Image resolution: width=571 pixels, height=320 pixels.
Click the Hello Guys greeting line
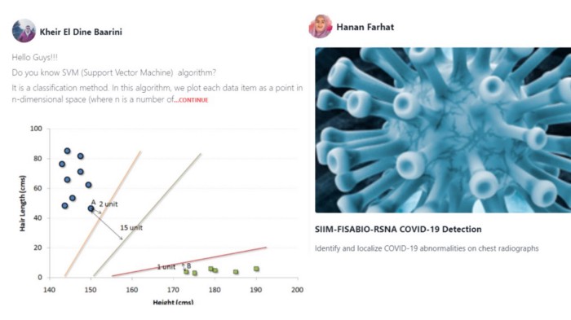tap(34, 58)
